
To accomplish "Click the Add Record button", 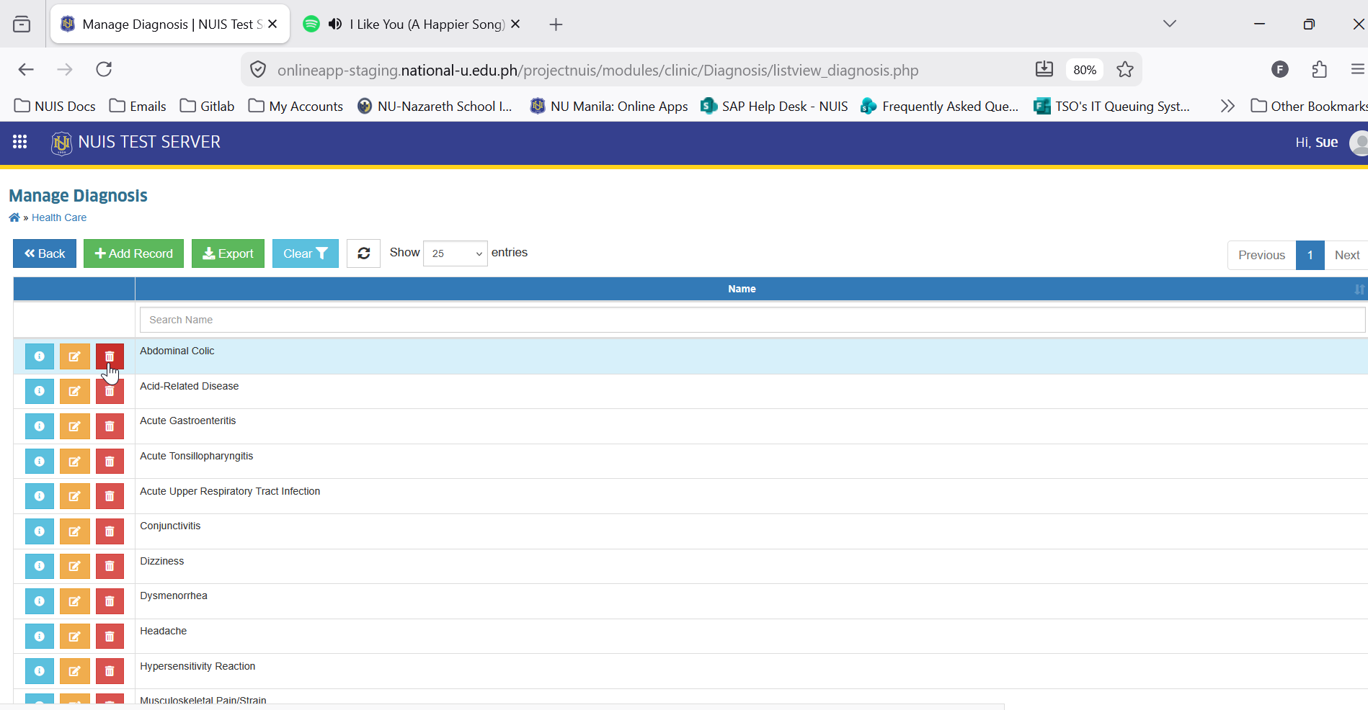I will 133,253.
